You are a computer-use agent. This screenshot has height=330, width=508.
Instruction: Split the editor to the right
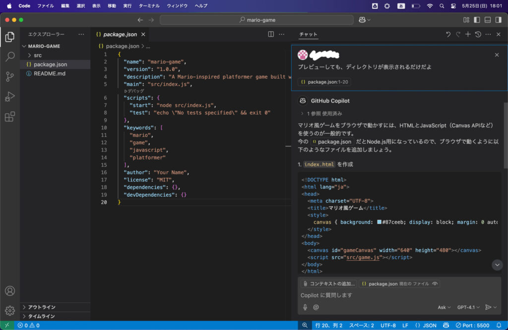271,34
